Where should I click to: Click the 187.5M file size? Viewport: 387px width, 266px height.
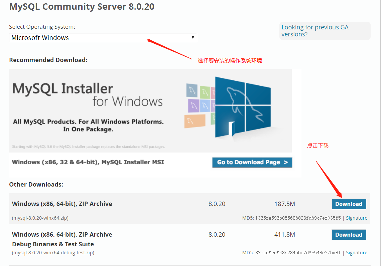click(285, 204)
